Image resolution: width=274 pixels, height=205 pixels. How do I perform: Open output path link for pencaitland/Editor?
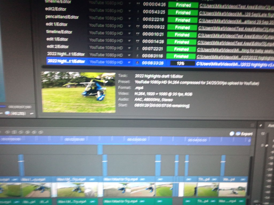(236, 20)
